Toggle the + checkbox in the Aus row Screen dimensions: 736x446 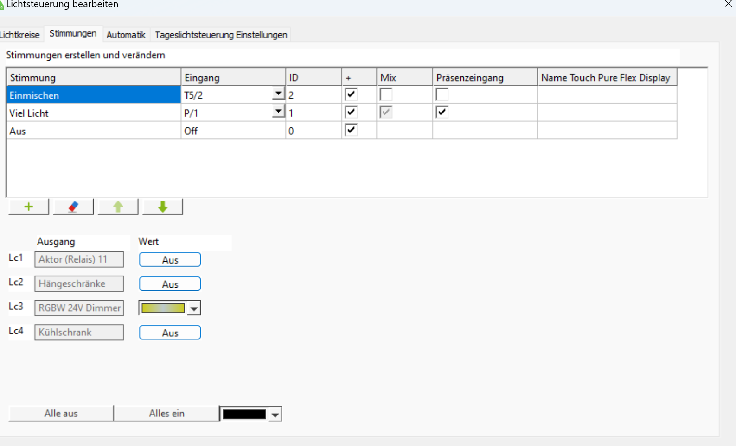pyautogui.click(x=351, y=130)
